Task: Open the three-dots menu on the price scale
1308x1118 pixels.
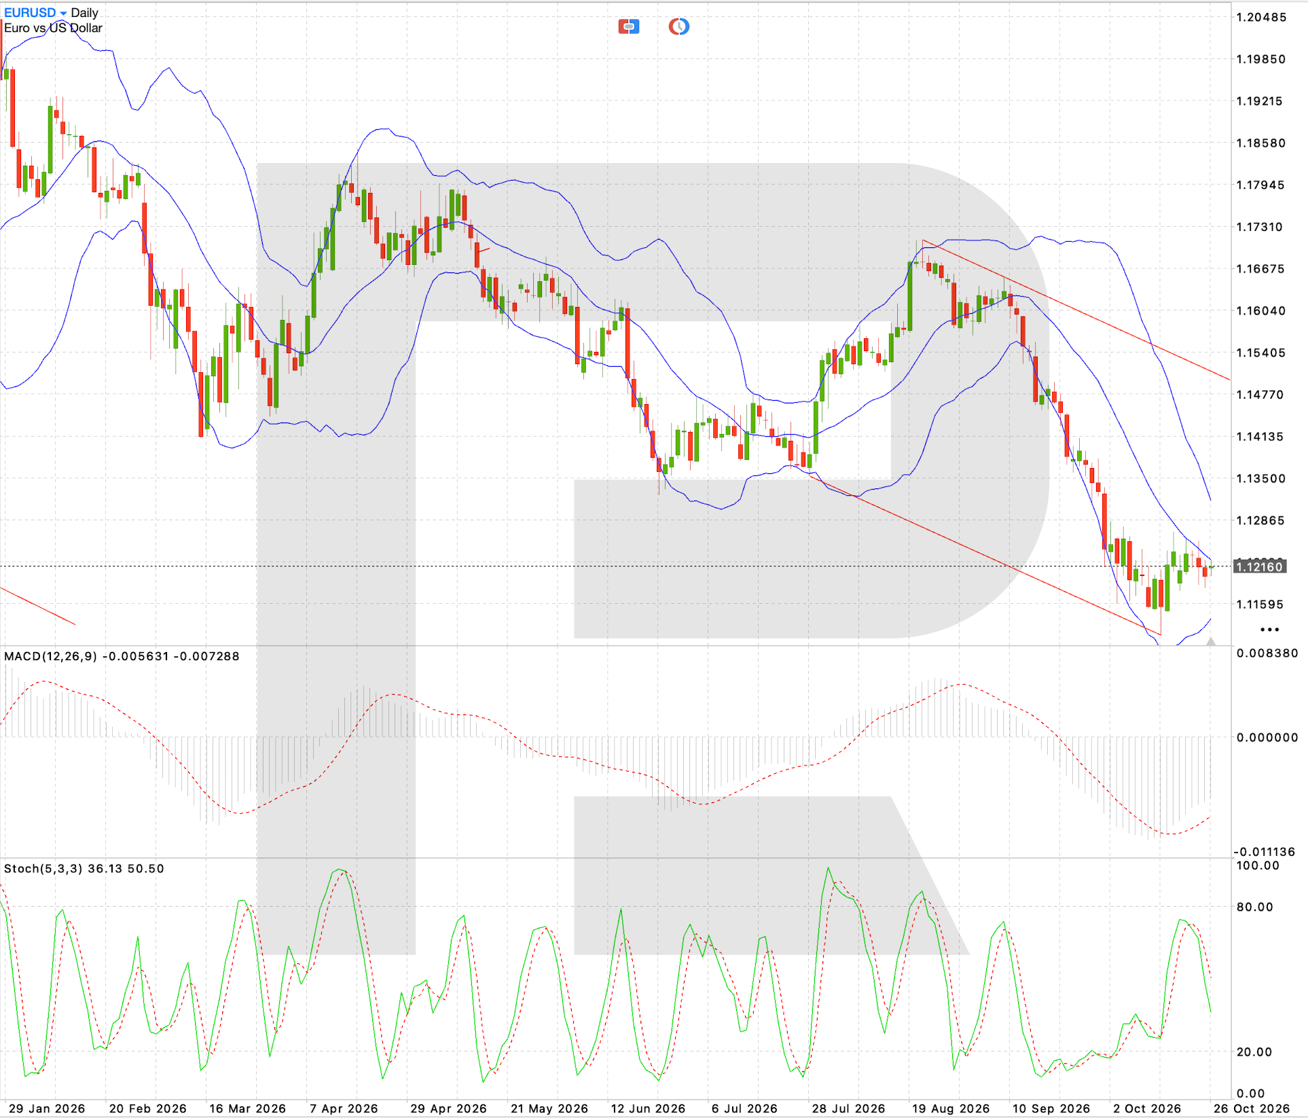Action: coord(1269,630)
